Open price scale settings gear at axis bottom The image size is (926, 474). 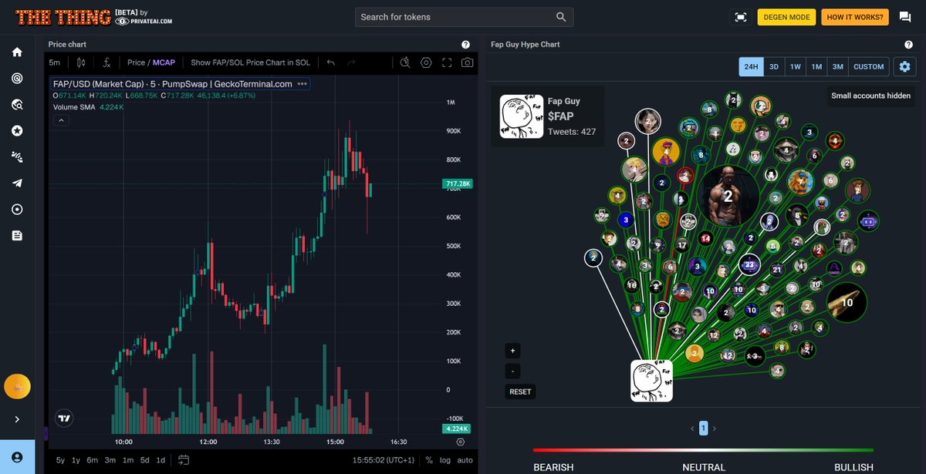click(x=461, y=442)
